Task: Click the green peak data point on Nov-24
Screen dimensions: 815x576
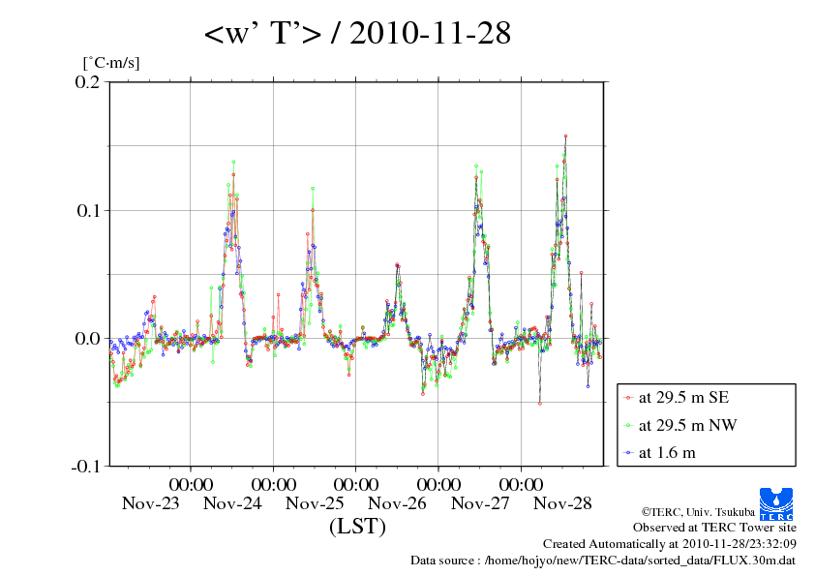Action: pyautogui.click(x=233, y=162)
